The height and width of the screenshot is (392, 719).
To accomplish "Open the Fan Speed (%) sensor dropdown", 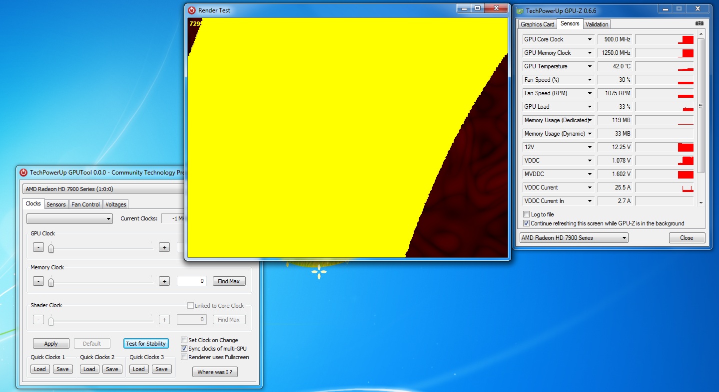I will tap(590, 80).
